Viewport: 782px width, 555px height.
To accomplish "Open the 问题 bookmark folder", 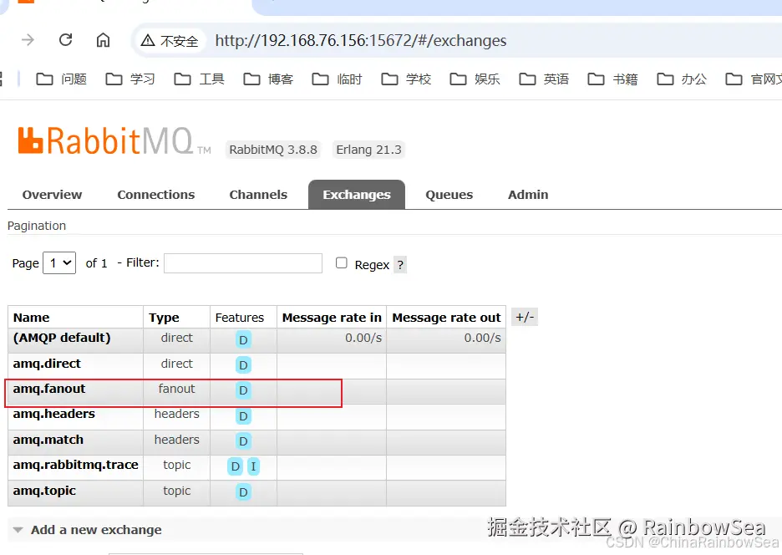I will pos(62,79).
